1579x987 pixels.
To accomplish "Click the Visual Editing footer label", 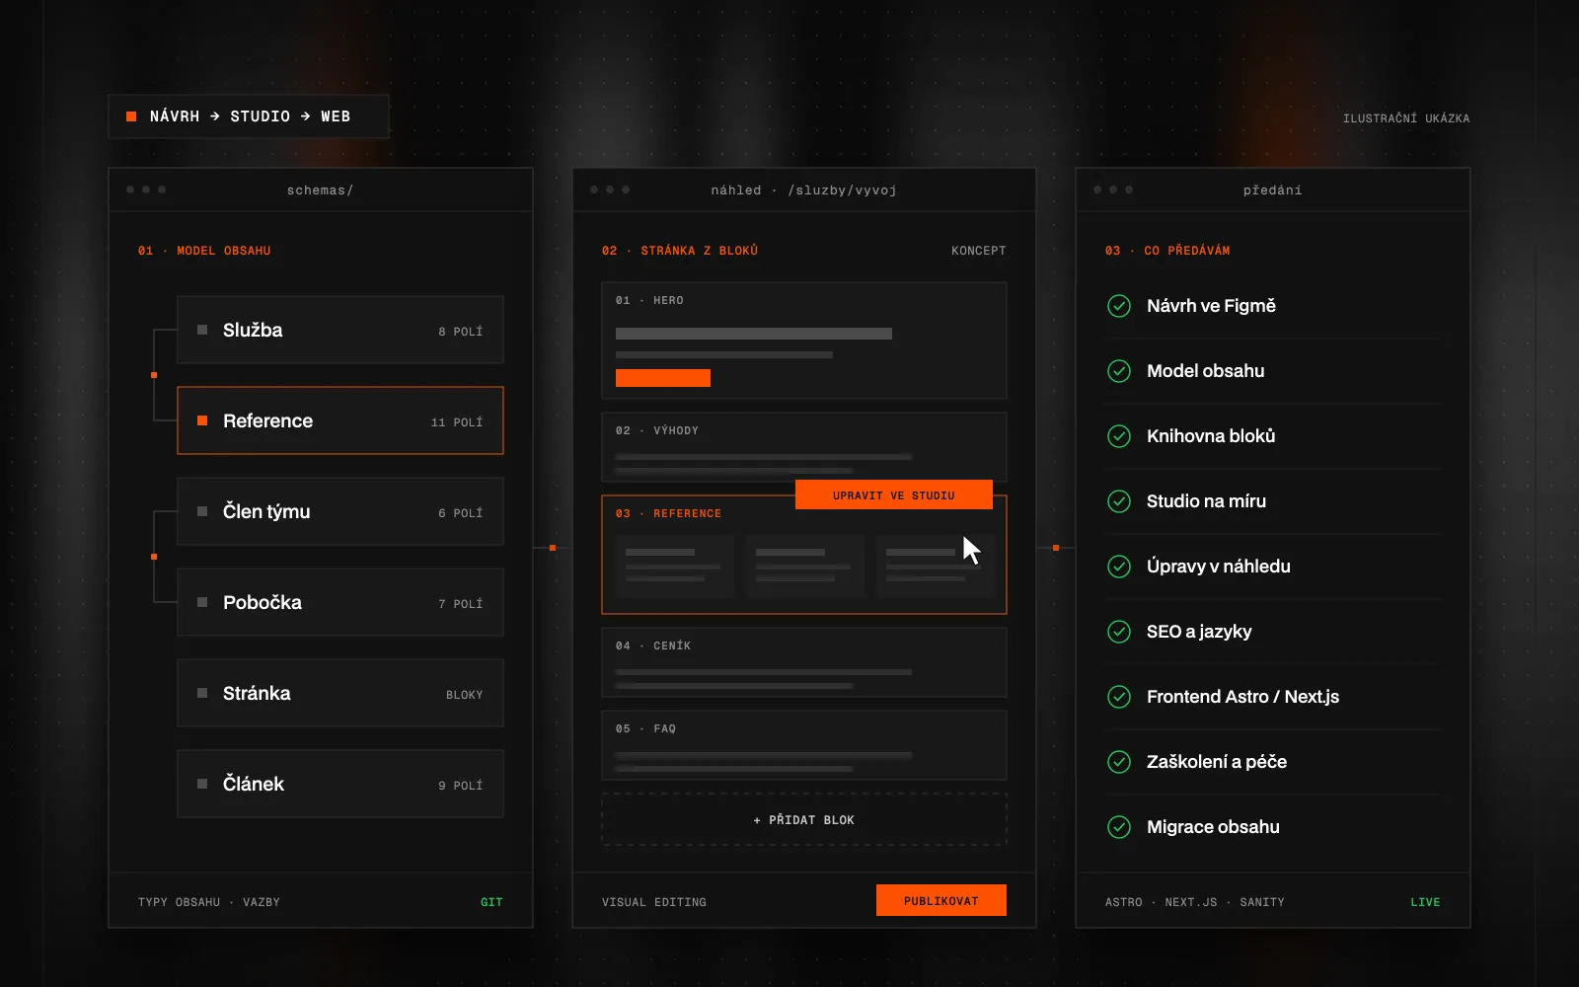I will (x=654, y=902).
